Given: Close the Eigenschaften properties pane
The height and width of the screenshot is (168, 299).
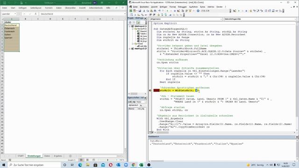Looking at the screenshot, I should click(145, 98).
